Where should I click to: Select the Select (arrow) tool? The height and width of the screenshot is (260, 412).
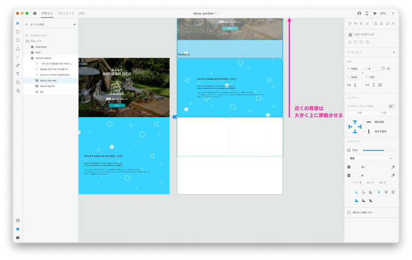coord(18,23)
